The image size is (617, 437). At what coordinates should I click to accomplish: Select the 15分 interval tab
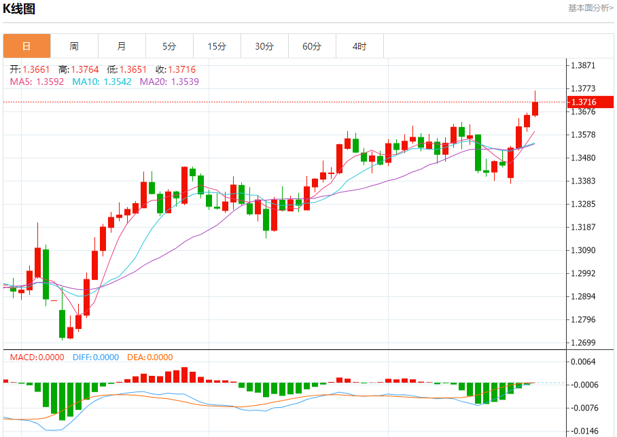(x=217, y=46)
